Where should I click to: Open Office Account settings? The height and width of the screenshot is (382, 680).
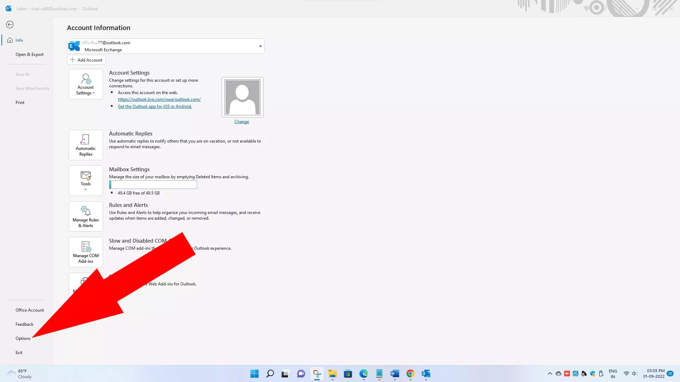pyautogui.click(x=30, y=310)
